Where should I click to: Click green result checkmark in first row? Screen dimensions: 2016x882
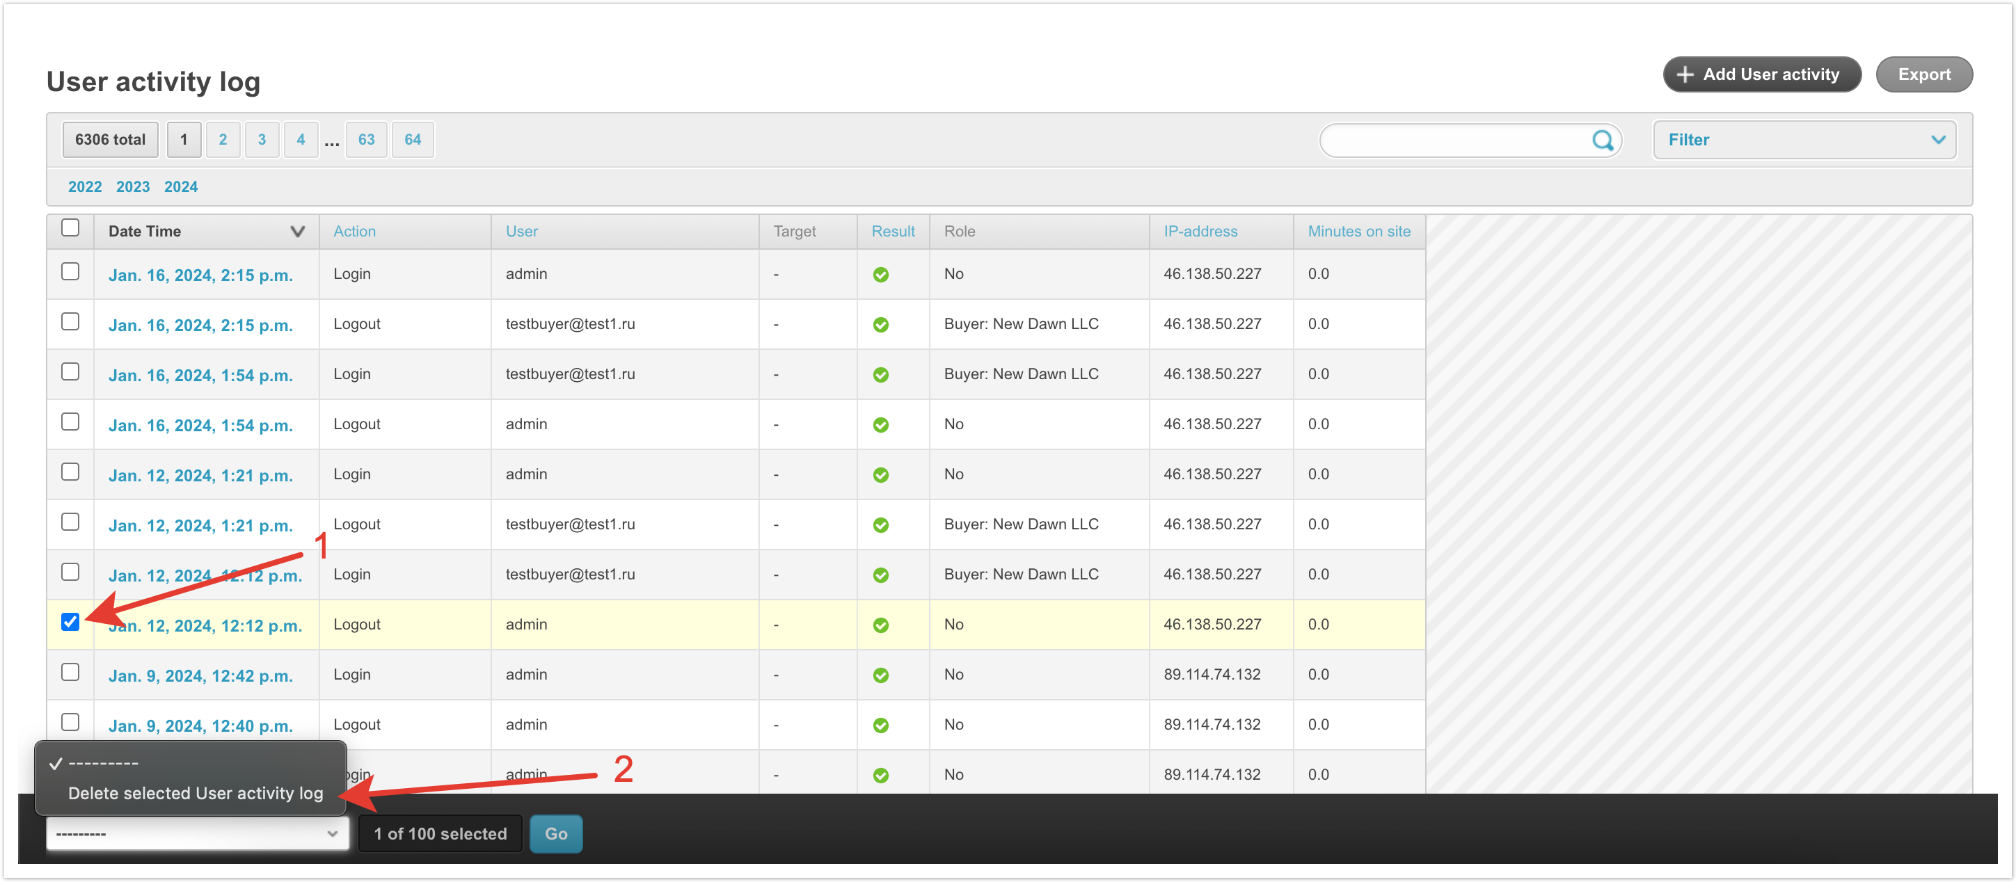pos(880,275)
